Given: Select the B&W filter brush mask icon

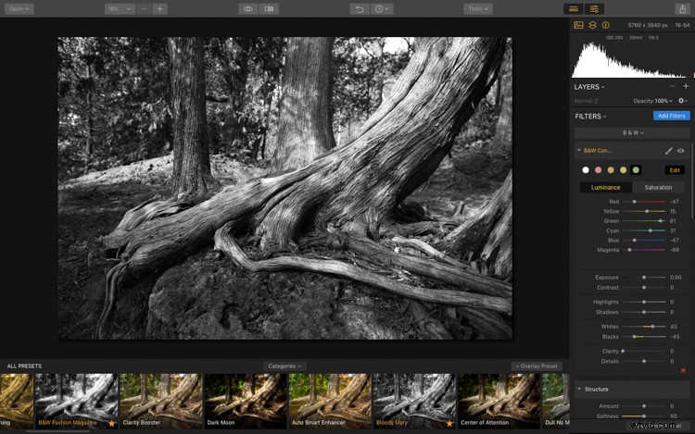Looking at the screenshot, I should coord(668,151).
